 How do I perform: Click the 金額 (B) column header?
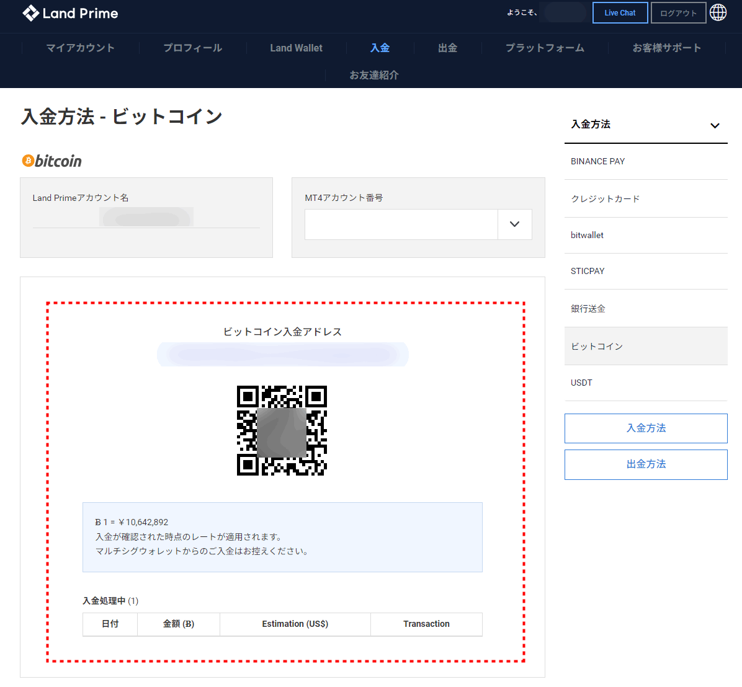coord(179,624)
